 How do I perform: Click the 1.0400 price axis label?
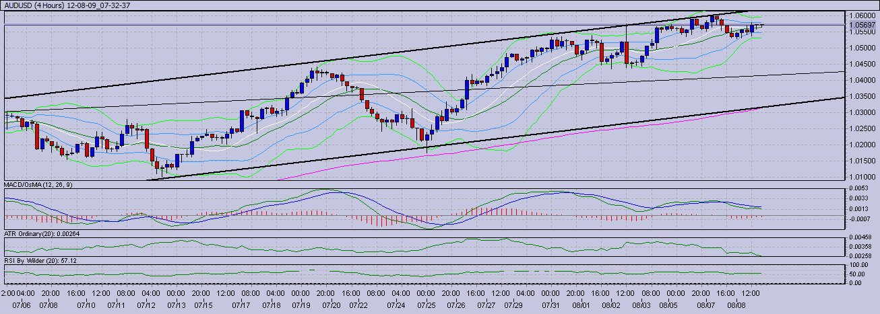[861, 80]
